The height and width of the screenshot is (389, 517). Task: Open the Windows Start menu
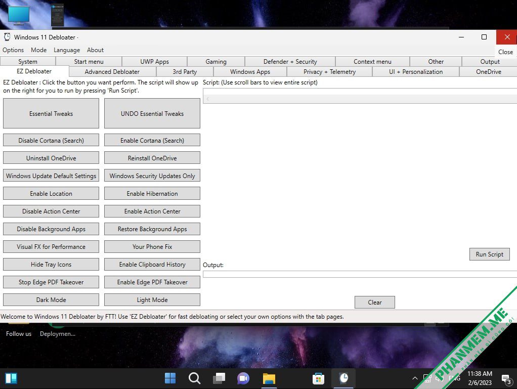(x=170, y=378)
